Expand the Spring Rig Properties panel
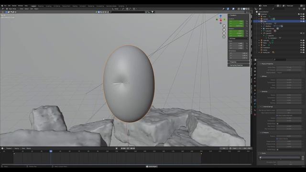The width and height of the screenshot is (306, 172). 239,65
